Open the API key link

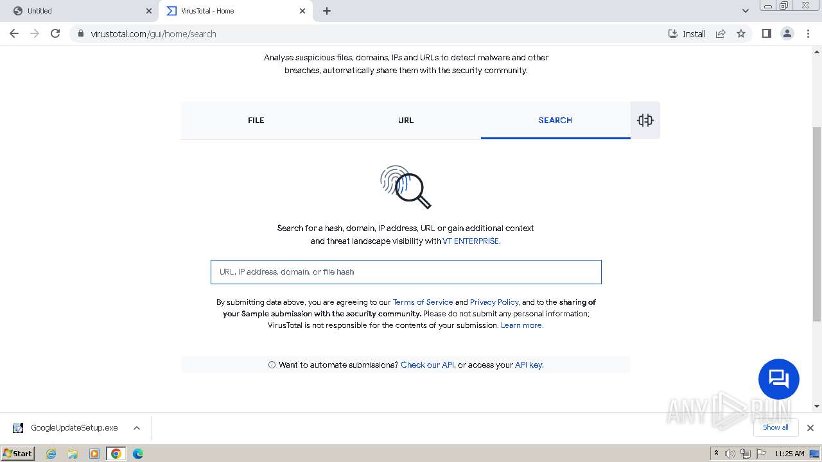coord(529,365)
